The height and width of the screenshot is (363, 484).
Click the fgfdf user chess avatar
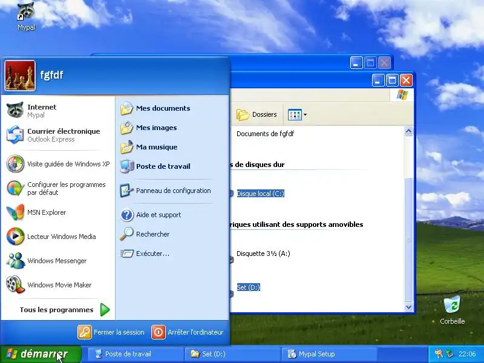[20, 76]
